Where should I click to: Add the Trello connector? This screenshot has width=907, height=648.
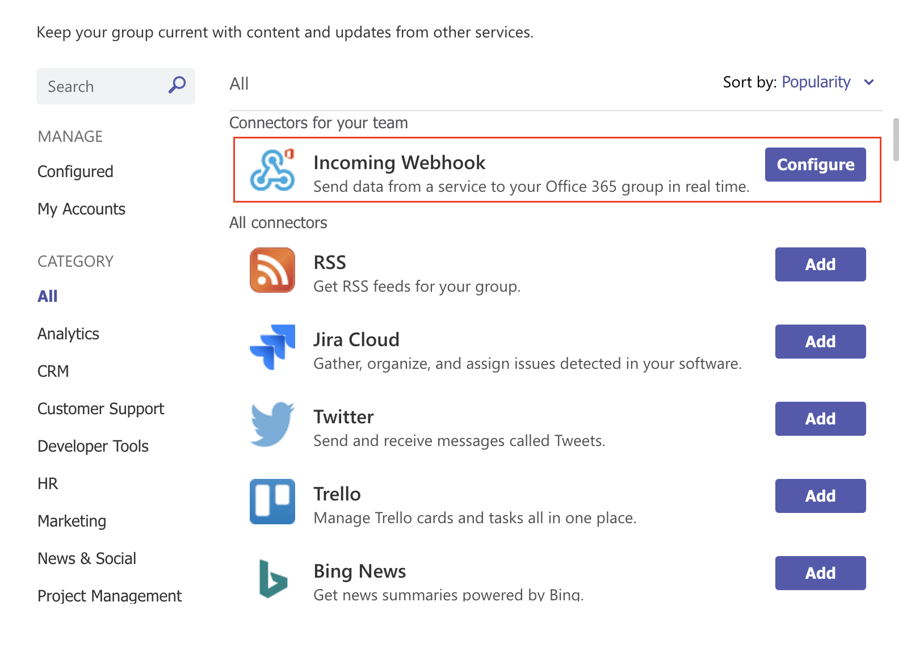point(821,496)
